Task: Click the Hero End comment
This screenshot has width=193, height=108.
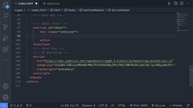Action: 47,15
